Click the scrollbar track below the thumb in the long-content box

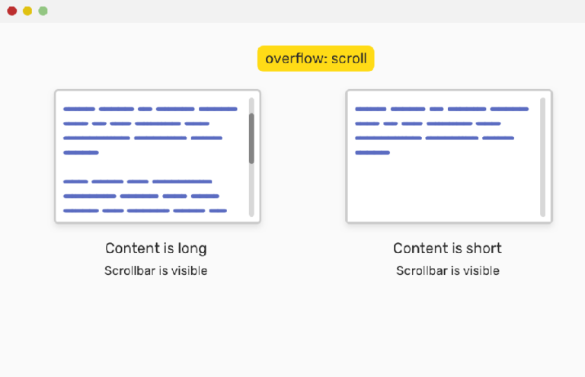pyautogui.click(x=251, y=190)
